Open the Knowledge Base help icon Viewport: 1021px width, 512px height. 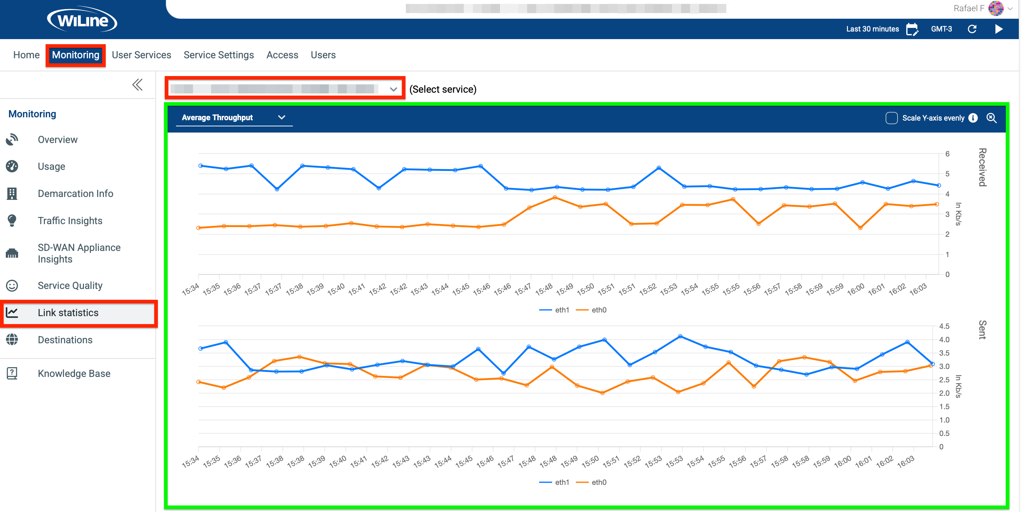tap(12, 373)
